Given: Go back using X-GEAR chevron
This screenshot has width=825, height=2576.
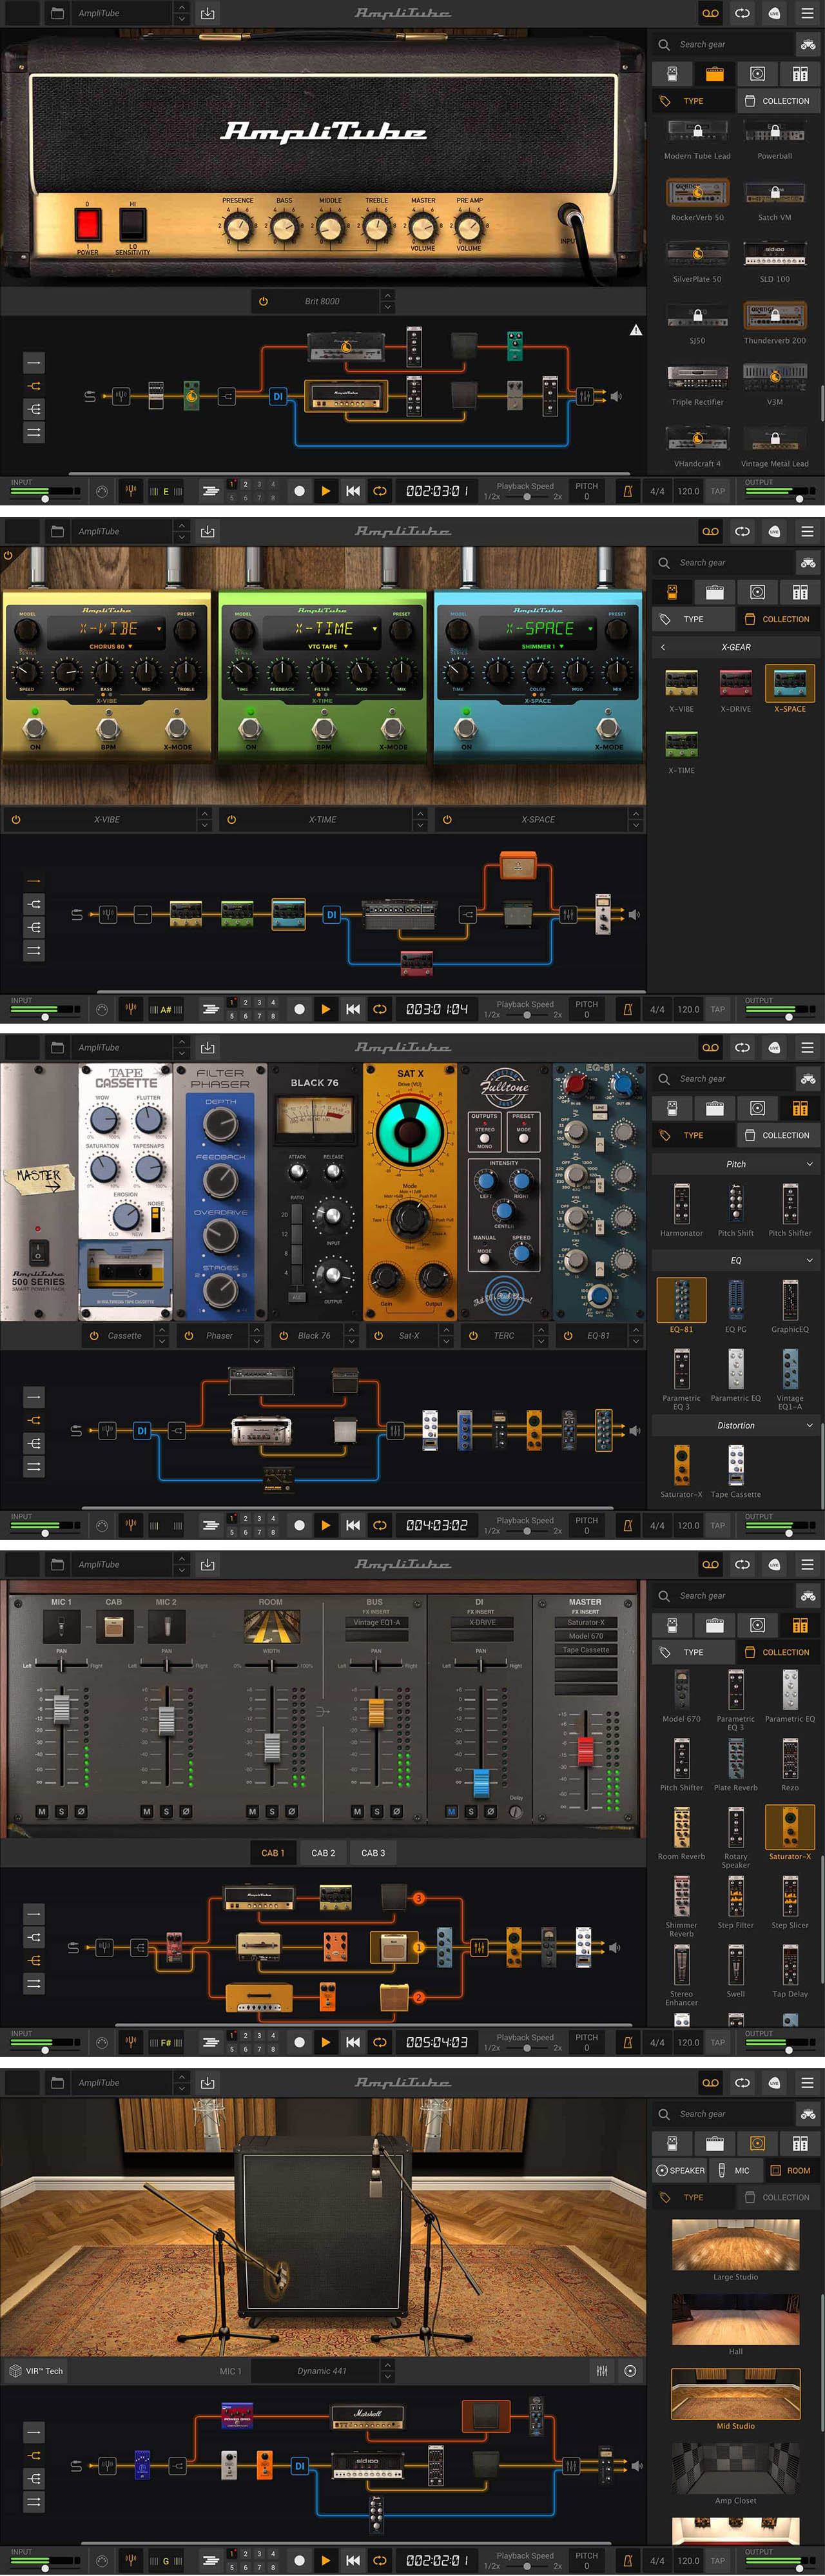Looking at the screenshot, I should (x=662, y=647).
